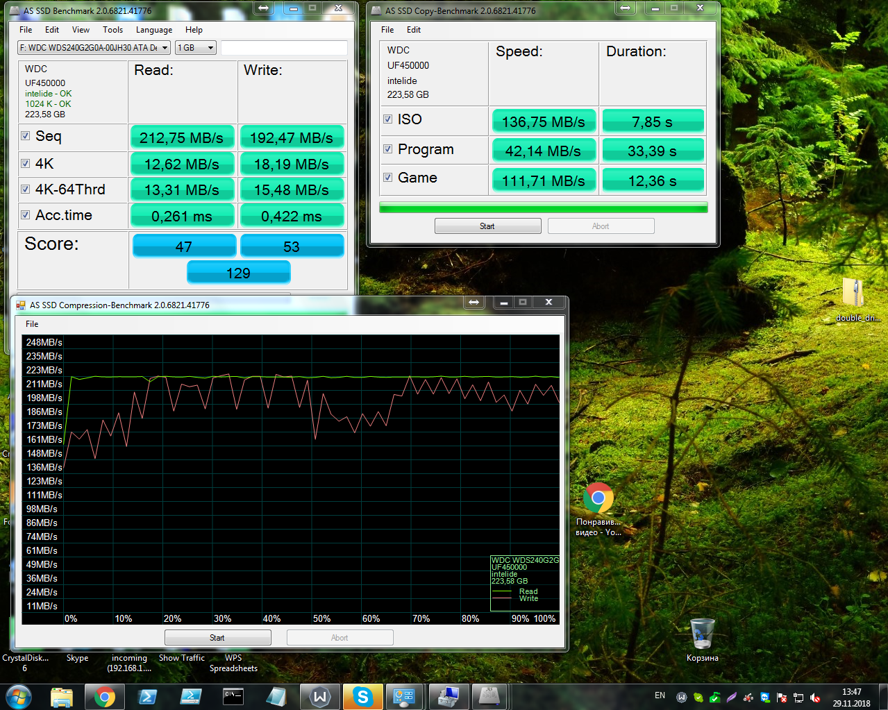
Task: Switch to Skype on the taskbar
Action: click(362, 697)
